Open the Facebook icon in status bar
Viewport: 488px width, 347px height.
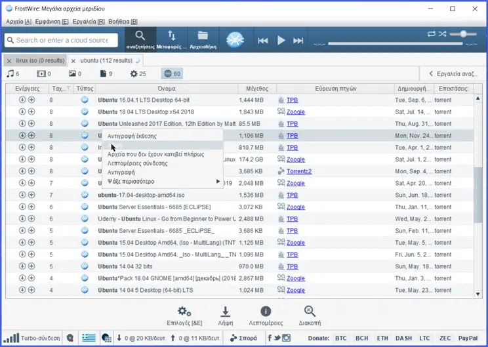[x=270, y=338]
